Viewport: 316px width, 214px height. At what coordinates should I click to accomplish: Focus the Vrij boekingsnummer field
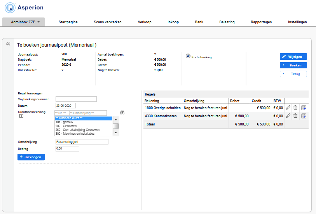pos(76,99)
